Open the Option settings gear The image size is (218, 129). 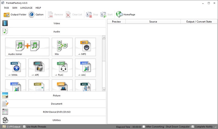[x=36, y=15]
